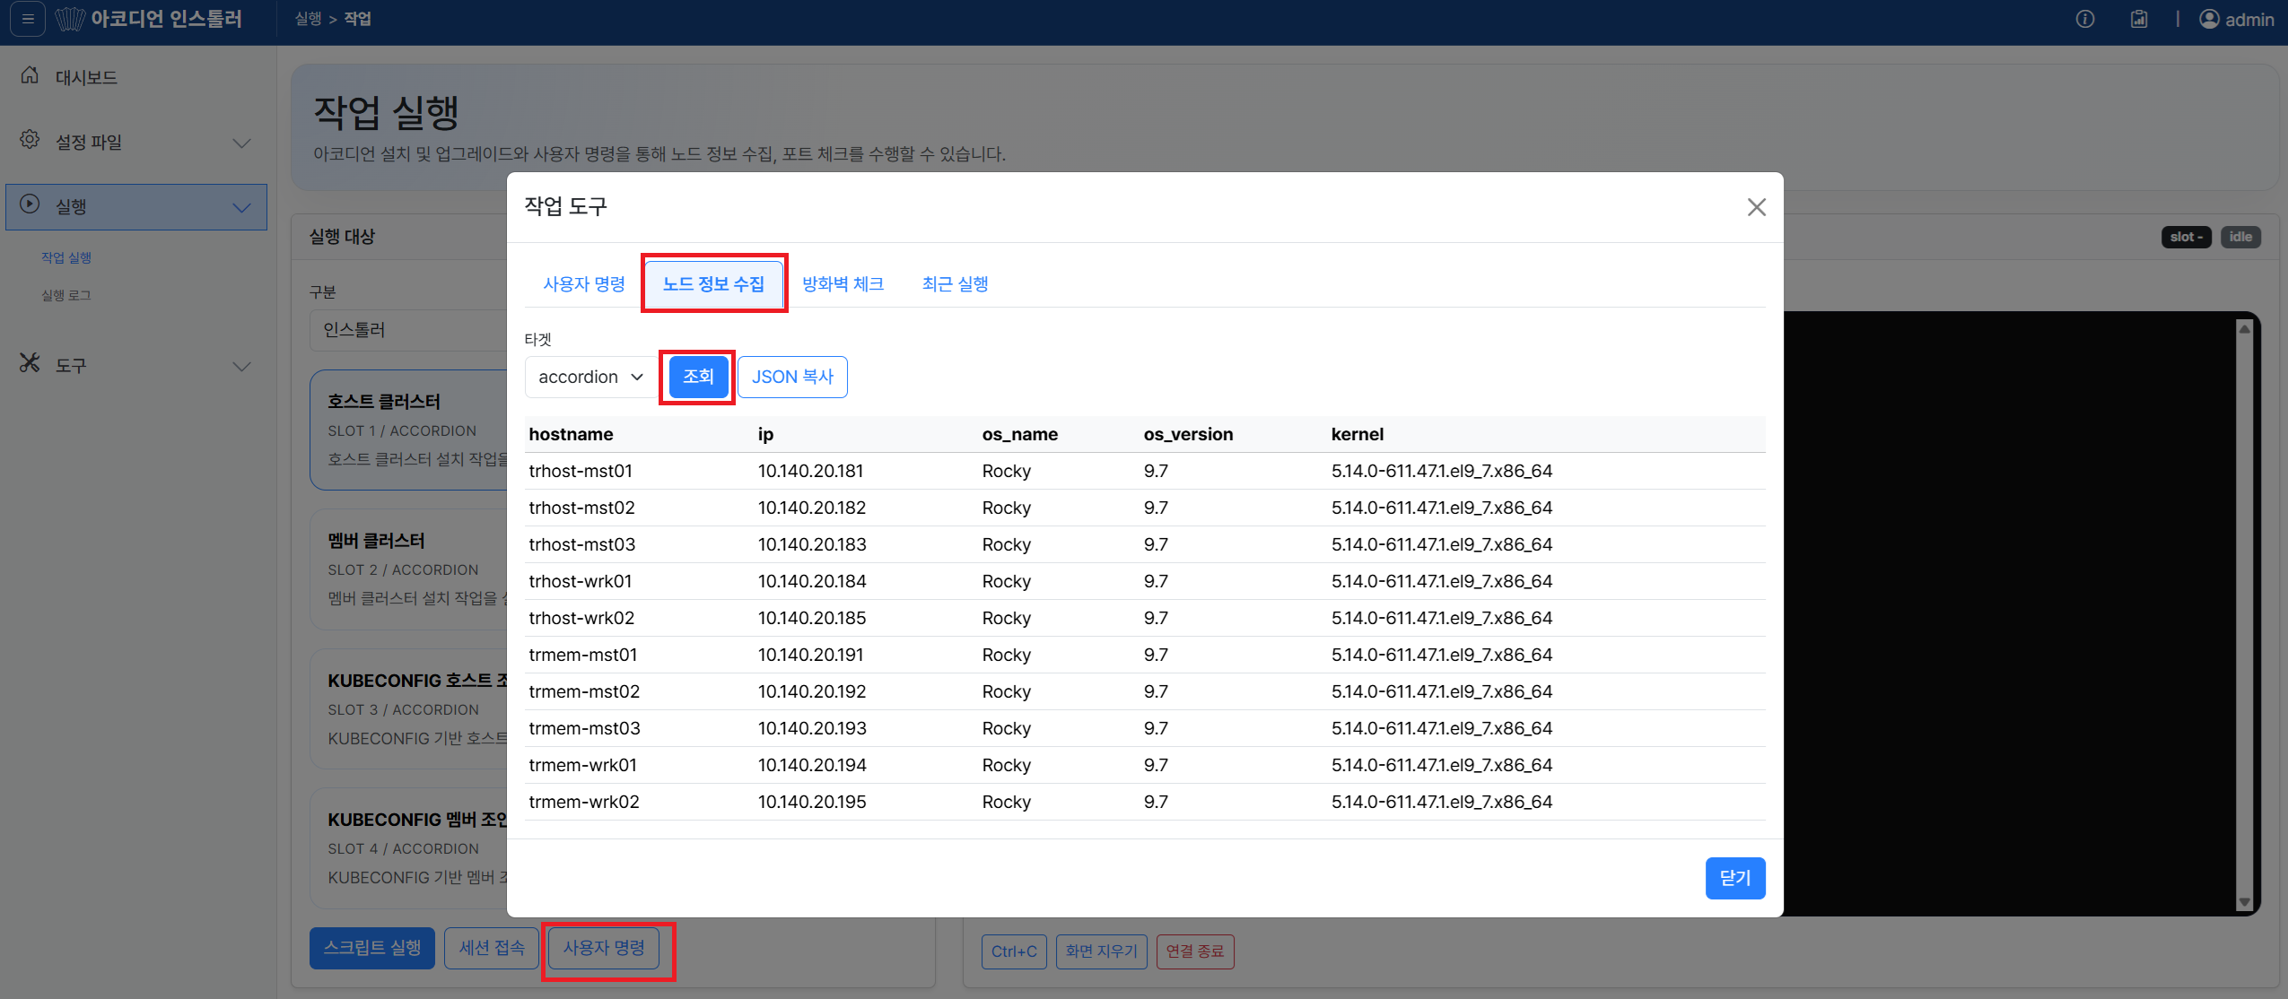Image resolution: width=2288 pixels, height=999 pixels.
Task: Click the IP cell 10.140.20.195
Action: coord(812,803)
